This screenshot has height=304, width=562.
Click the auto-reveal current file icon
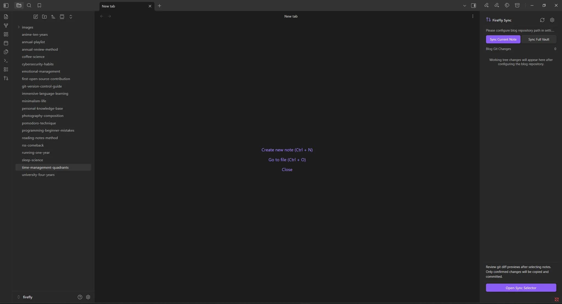coord(62,17)
